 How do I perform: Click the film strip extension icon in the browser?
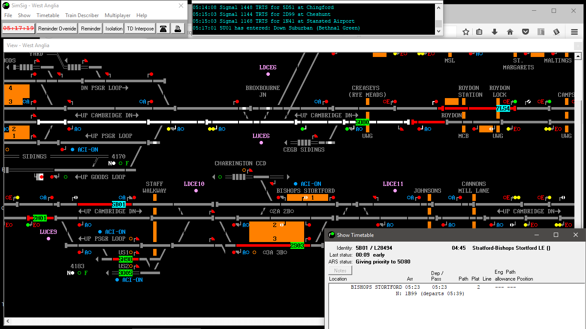click(x=556, y=32)
